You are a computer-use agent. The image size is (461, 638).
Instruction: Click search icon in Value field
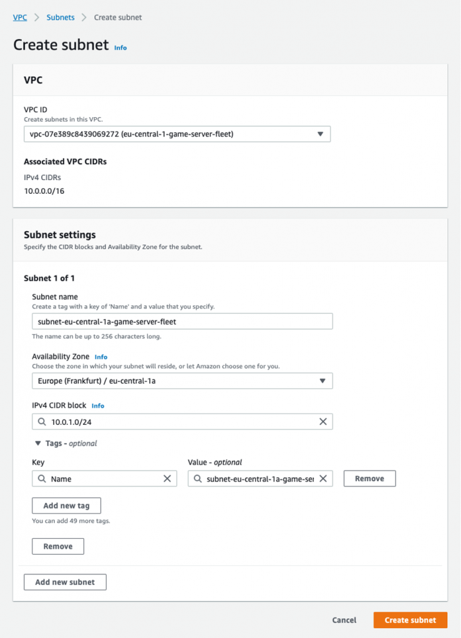(198, 478)
